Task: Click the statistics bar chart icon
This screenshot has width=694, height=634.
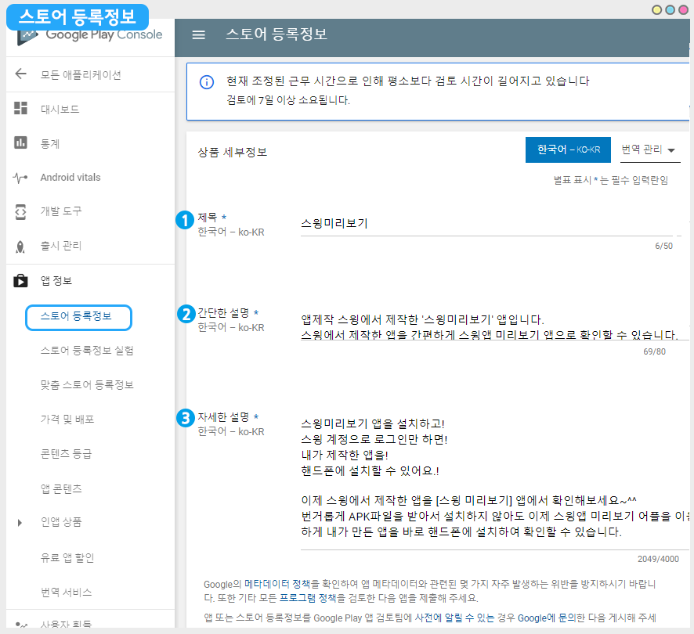Action: click(21, 143)
